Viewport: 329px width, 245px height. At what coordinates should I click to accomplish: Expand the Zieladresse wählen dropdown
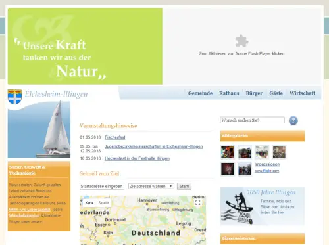coord(151,186)
